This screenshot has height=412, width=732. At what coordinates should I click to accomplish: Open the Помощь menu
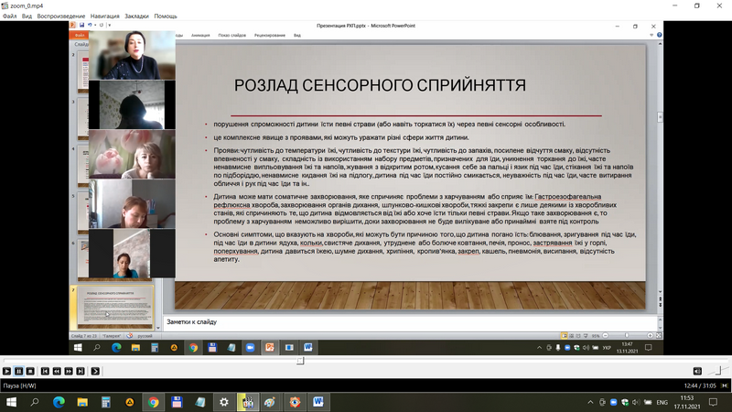pos(166,16)
